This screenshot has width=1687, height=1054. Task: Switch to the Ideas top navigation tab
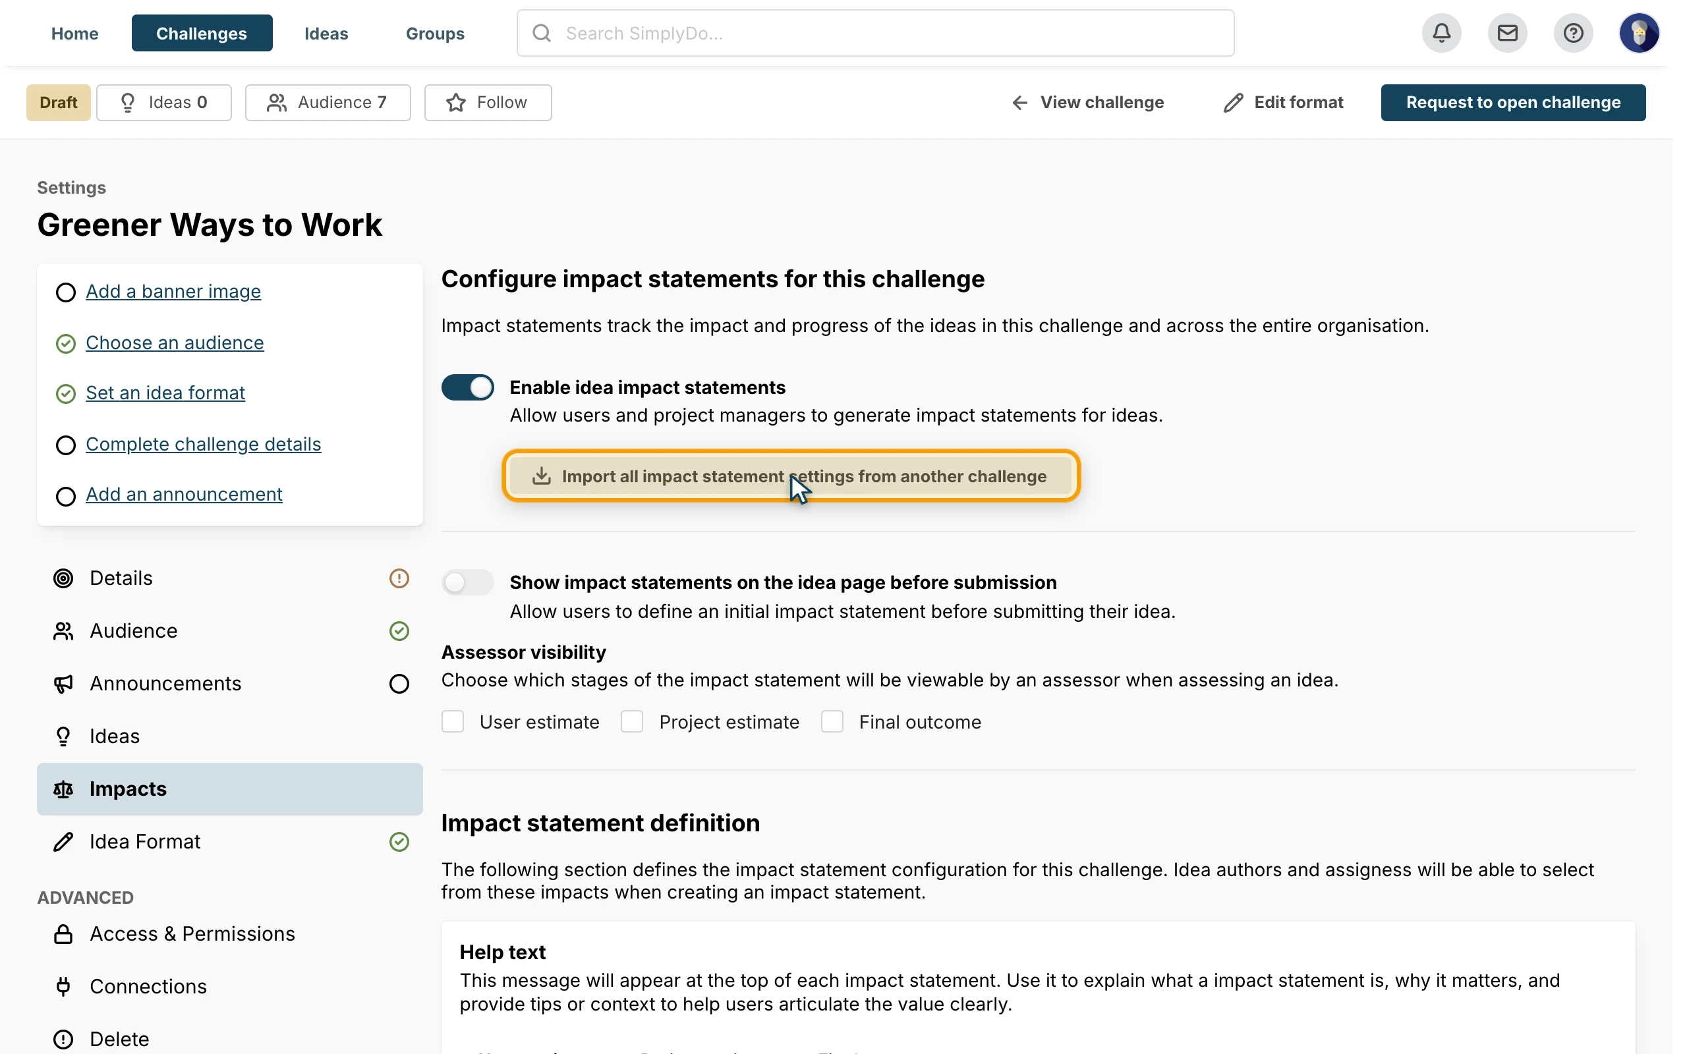tap(326, 33)
